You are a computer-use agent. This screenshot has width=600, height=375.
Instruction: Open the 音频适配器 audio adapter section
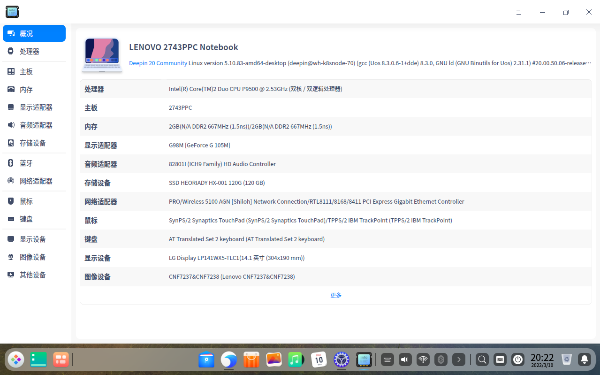click(34, 125)
